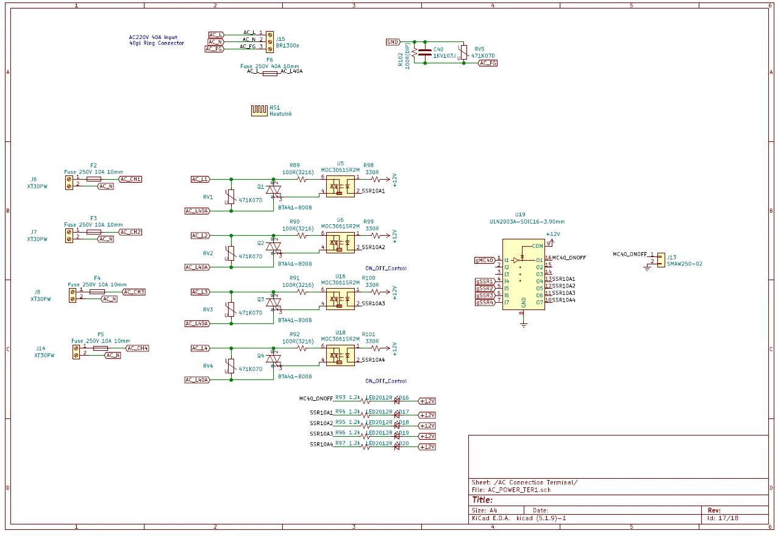This screenshot has width=778, height=536.
Task: Click the 'ULN2003A-SOIC16-3.90mm' value text
Action: click(x=527, y=222)
